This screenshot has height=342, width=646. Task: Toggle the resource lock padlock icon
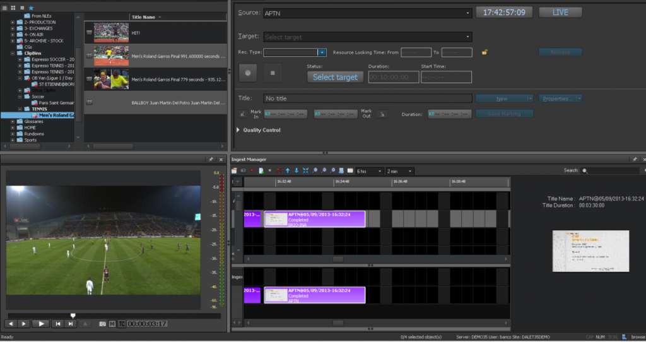click(x=484, y=52)
